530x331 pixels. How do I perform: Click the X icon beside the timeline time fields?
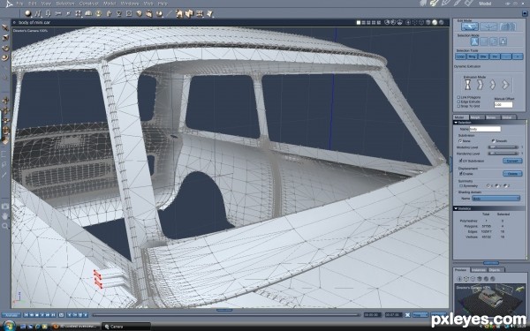tap(407, 315)
